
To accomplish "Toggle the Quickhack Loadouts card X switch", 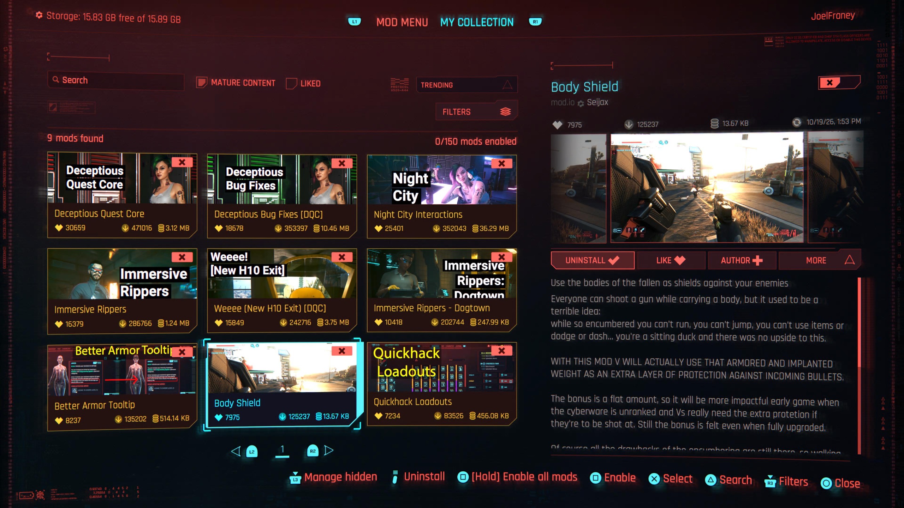I will (502, 351).
